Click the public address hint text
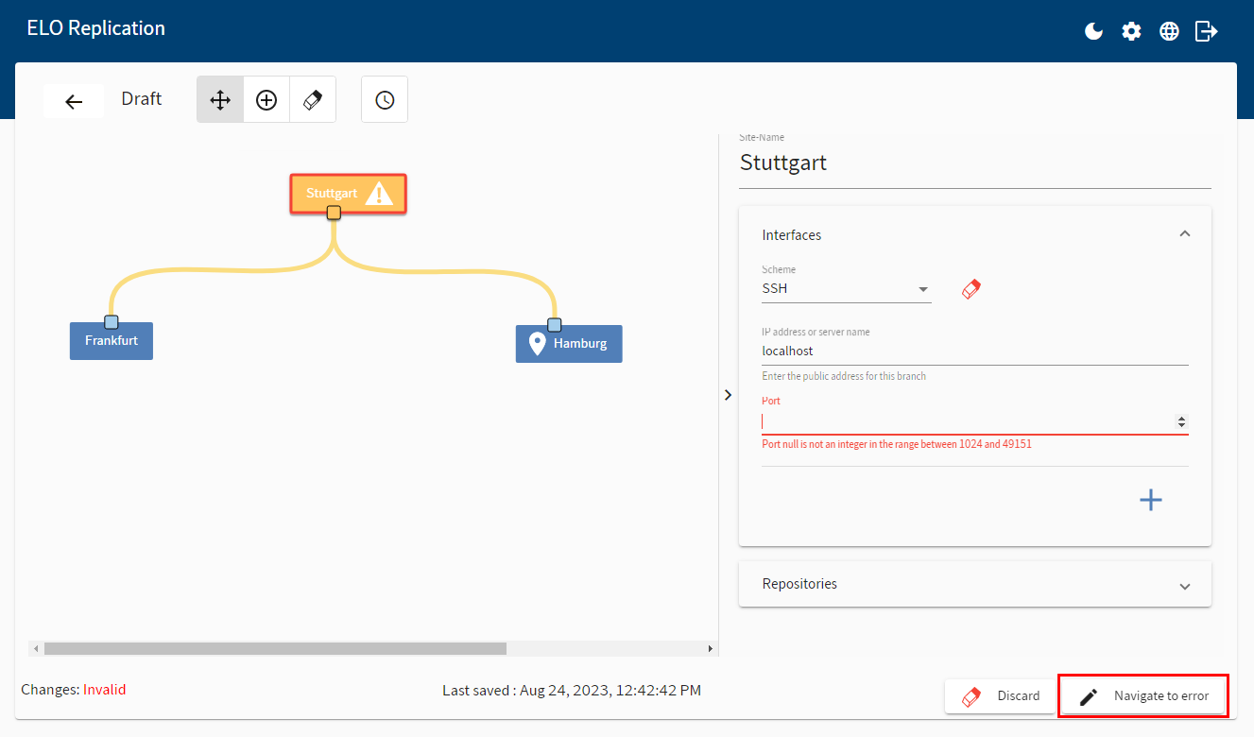The width and height of the screenshot is (1254, 737). click(x=844, y=376)
